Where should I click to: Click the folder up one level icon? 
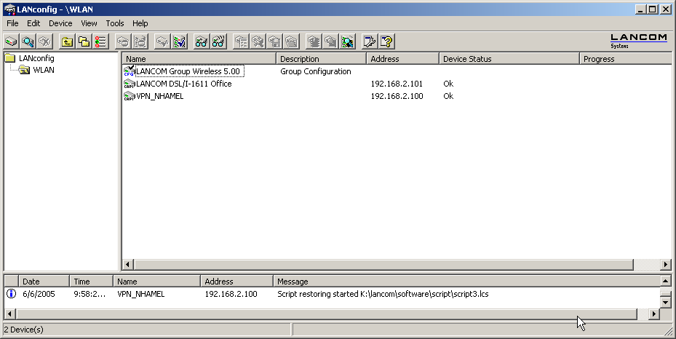[x=68, y=42]
